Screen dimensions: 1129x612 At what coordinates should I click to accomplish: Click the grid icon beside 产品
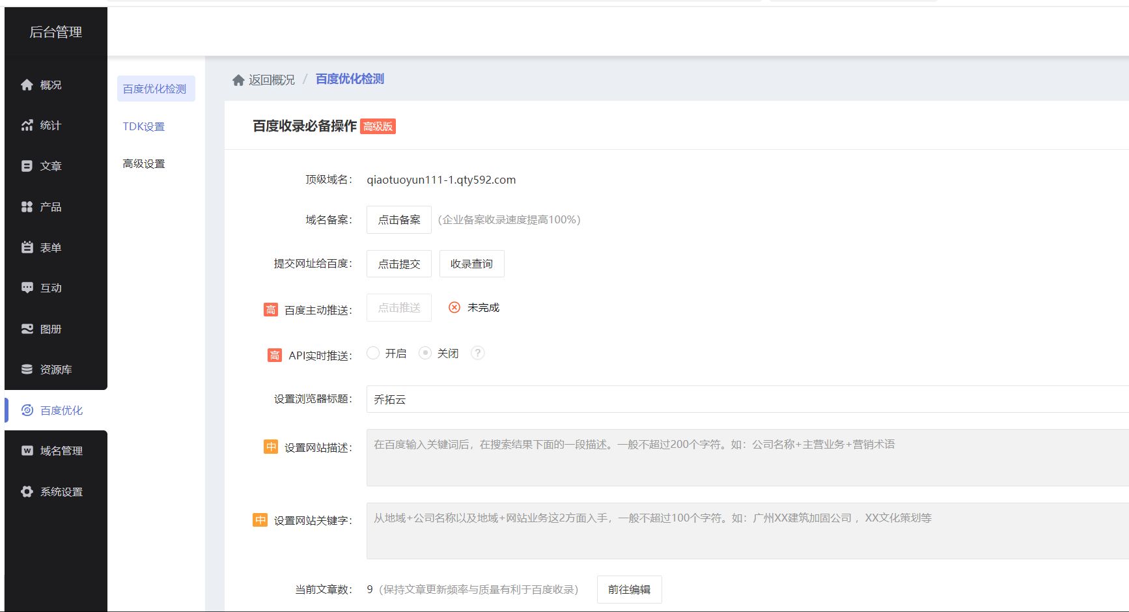(27, 206)
